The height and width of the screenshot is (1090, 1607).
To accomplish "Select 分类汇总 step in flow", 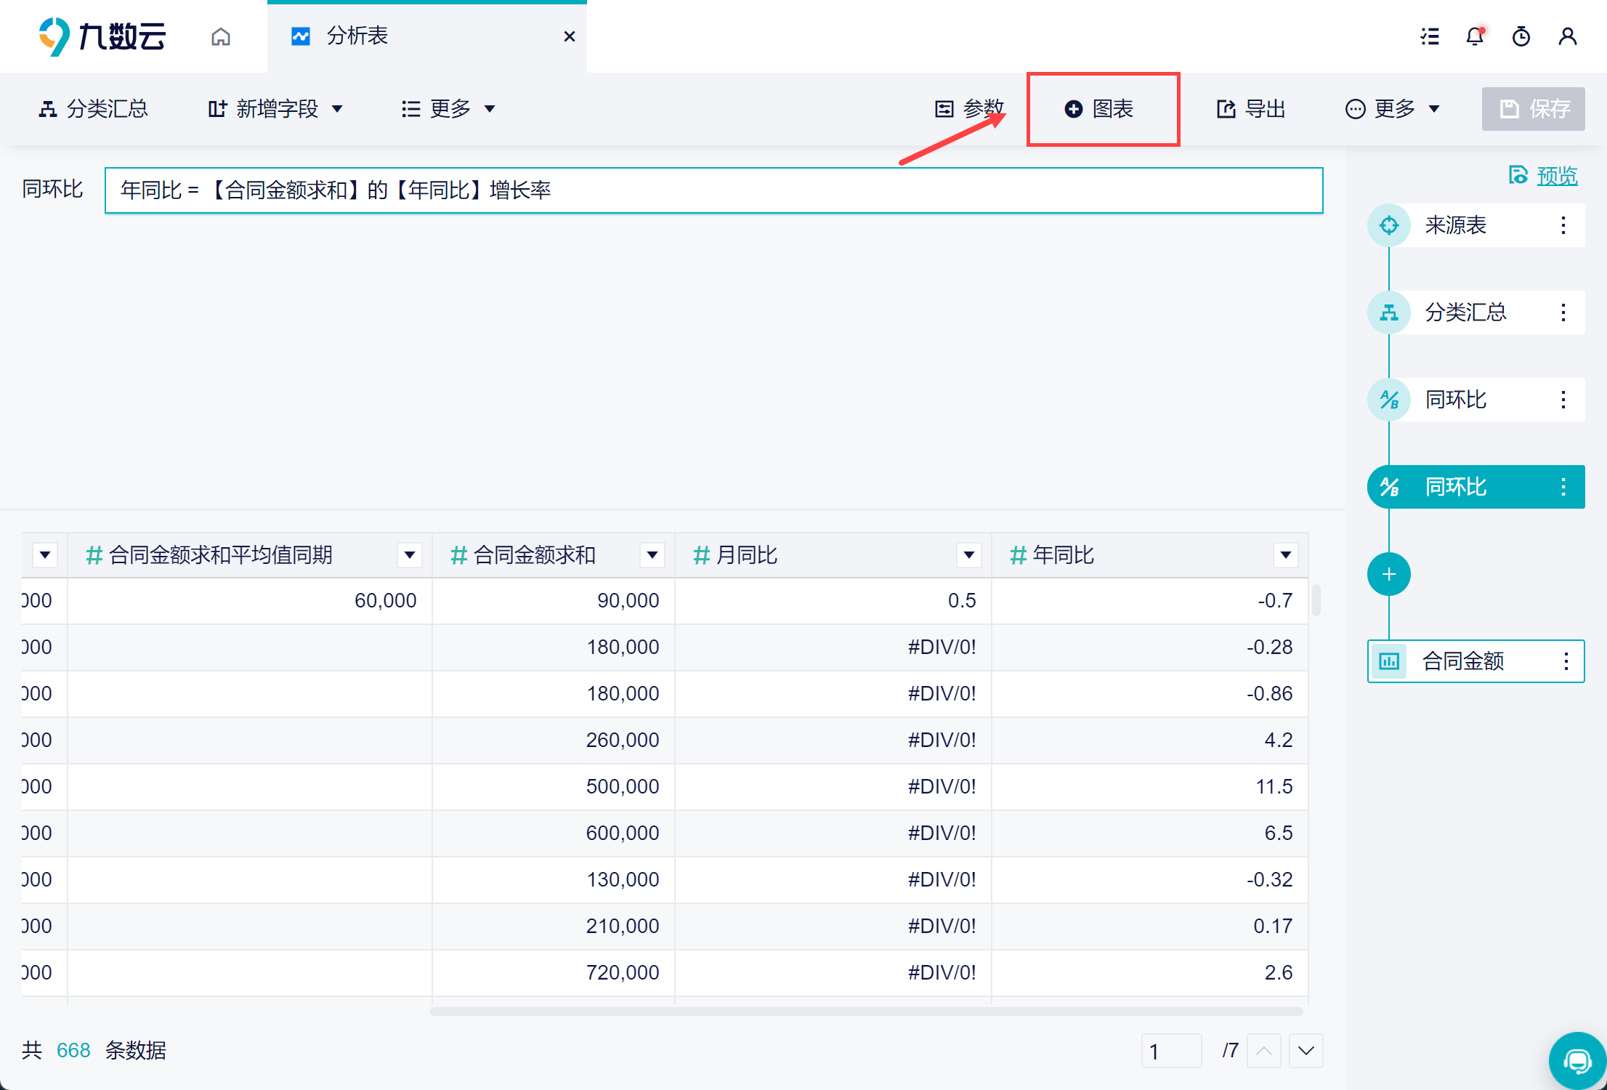I will 1465,312.
